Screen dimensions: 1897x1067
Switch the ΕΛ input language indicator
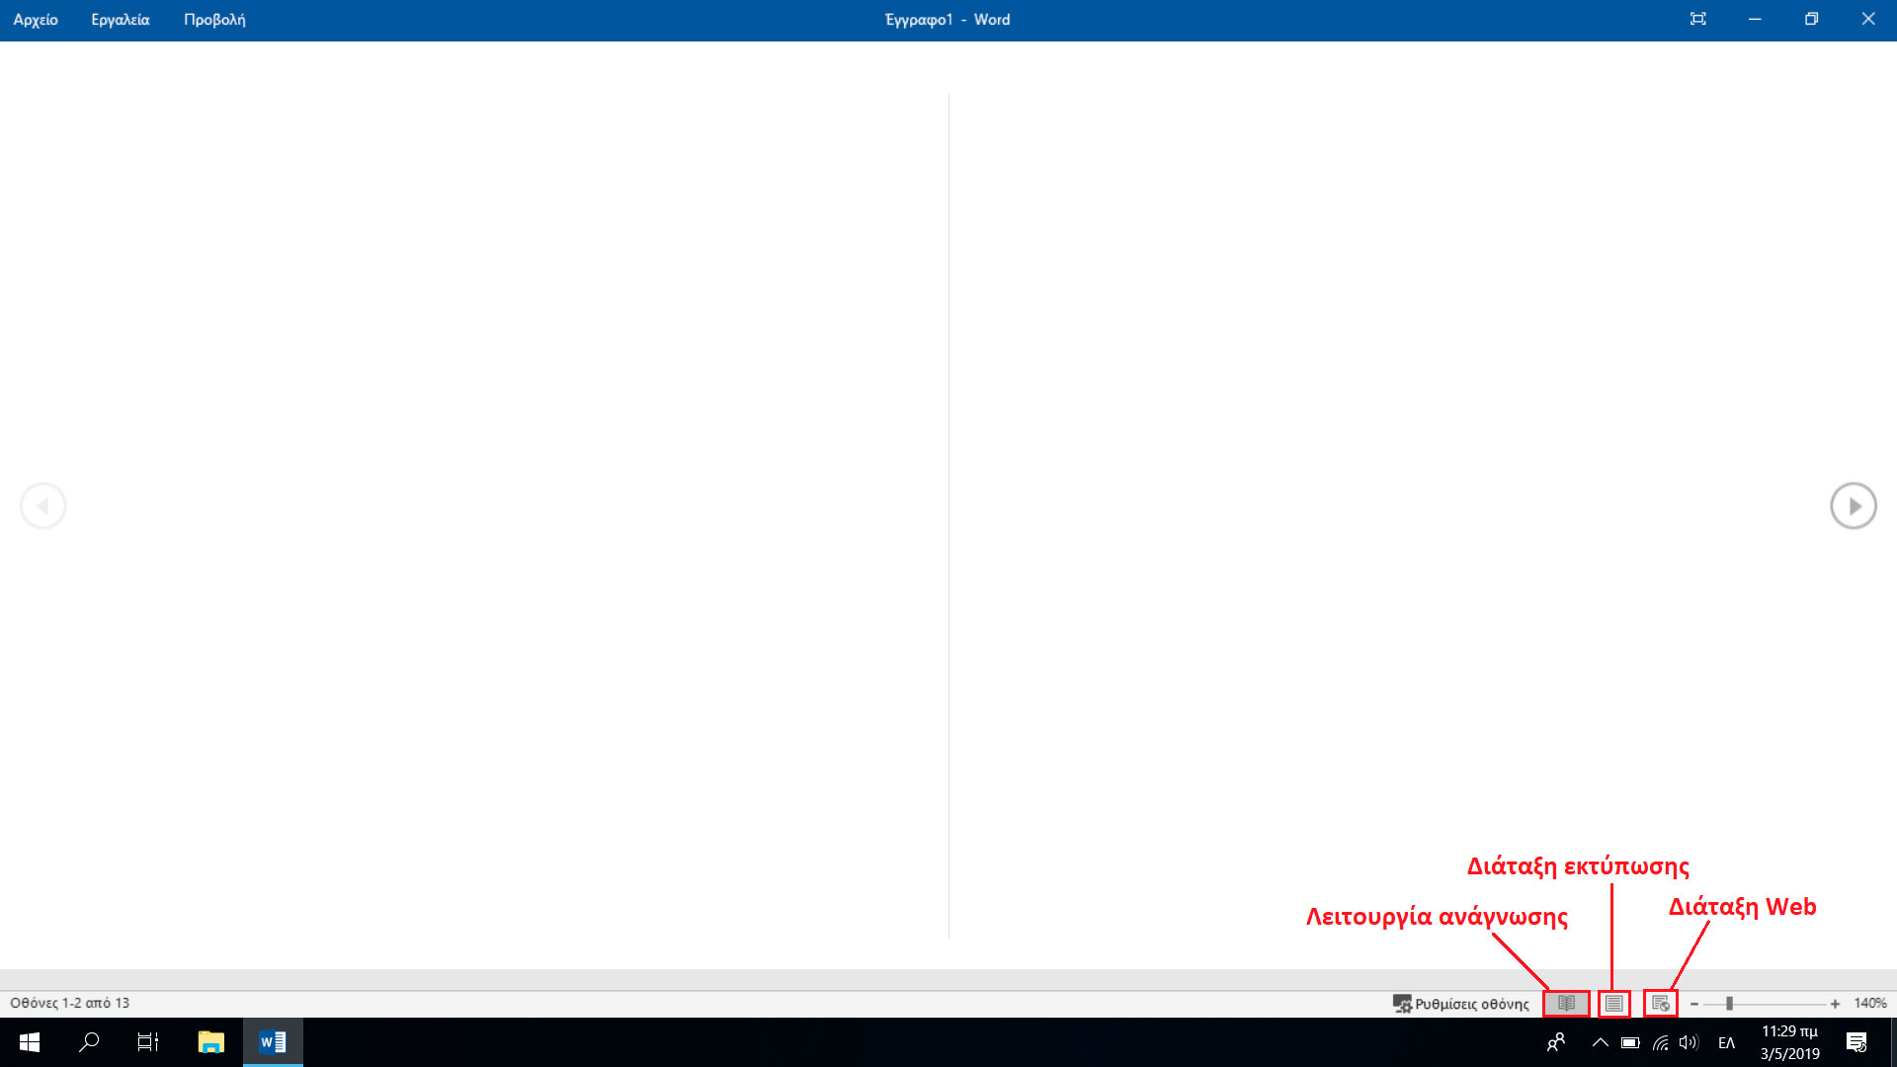(x=1727, y=1042)
